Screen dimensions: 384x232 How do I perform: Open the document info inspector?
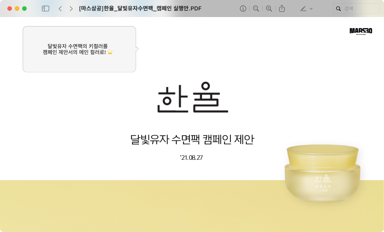[x=243, y=9]
